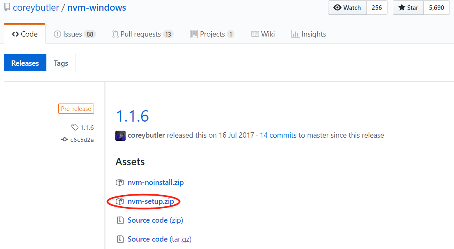View the Wiki tab

pyautogui.click(x=263, y=34)
